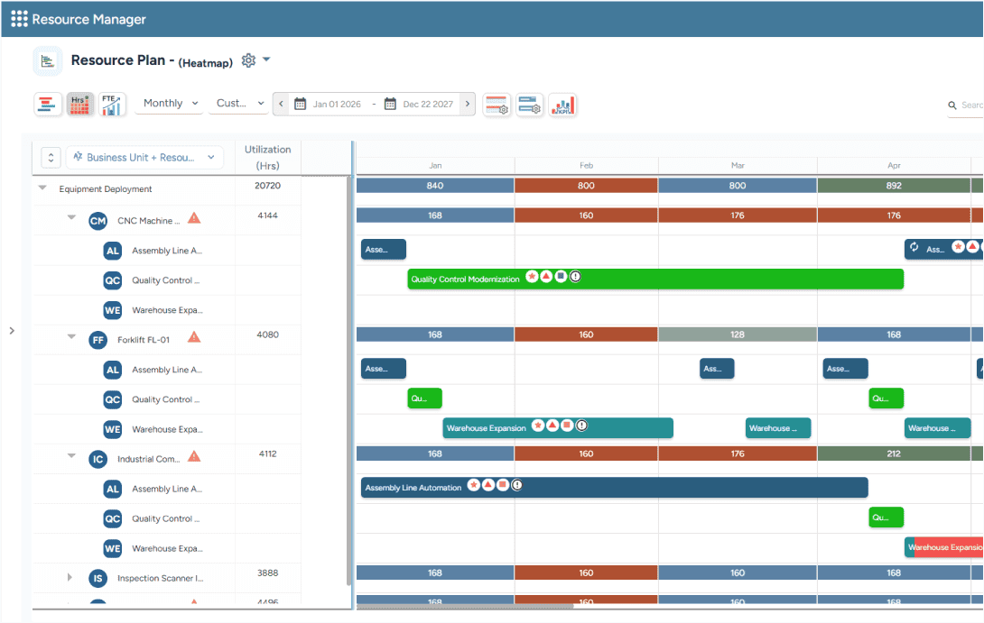Edit the Dec 22 2027 end date
This screenshot has height=623, width=984.
(428, 104)
